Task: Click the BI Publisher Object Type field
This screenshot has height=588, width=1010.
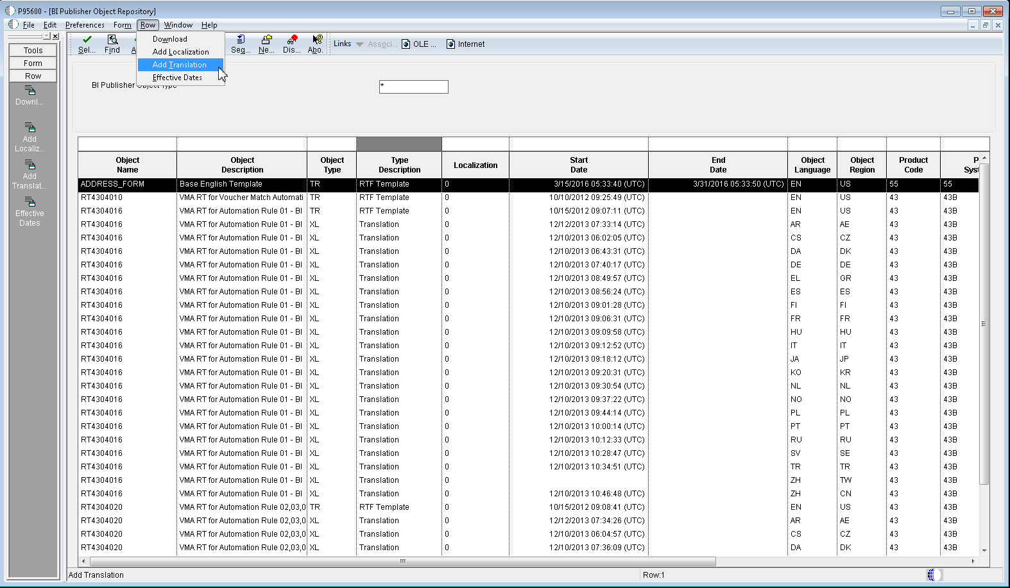Action: click(x=413, y=87)
